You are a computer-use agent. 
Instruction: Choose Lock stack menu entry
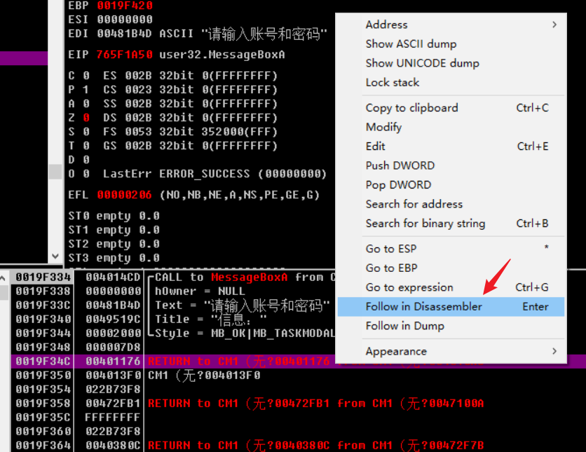(x=392, y=82)
